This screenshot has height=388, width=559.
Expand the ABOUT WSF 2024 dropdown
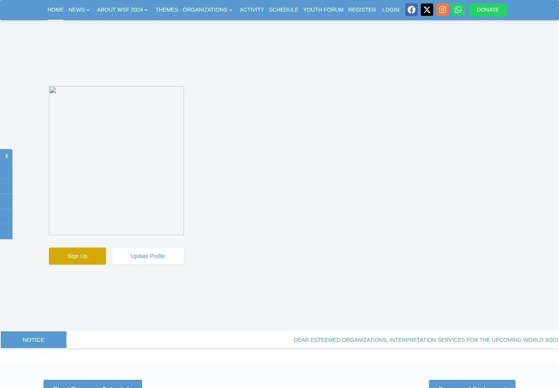point(122,10)
